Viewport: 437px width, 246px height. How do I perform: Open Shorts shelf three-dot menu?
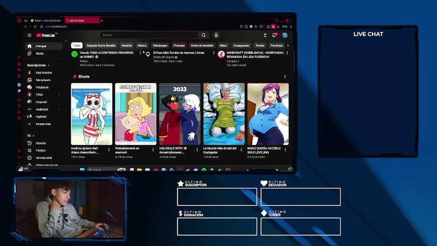point(285,77)
